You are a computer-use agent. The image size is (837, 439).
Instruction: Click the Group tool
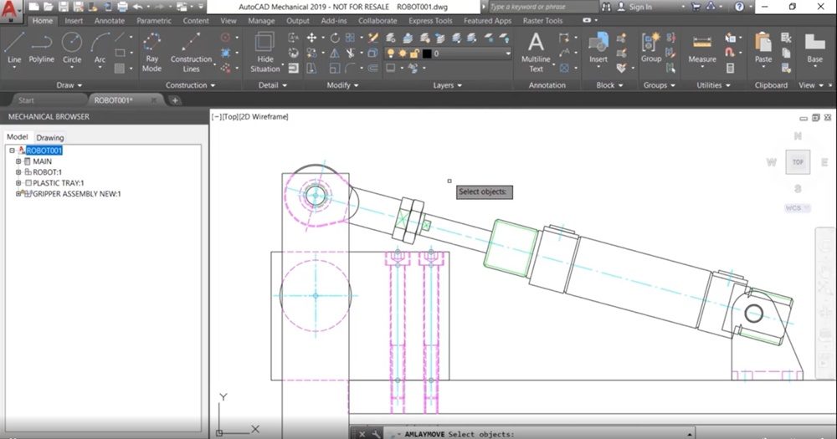coord(651,48)
